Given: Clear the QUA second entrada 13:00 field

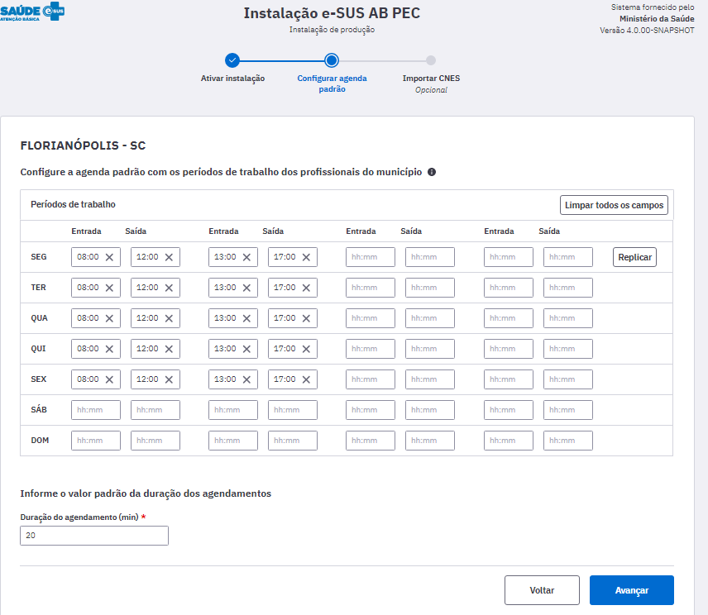Looking at the screenshot, I should 246,318.
